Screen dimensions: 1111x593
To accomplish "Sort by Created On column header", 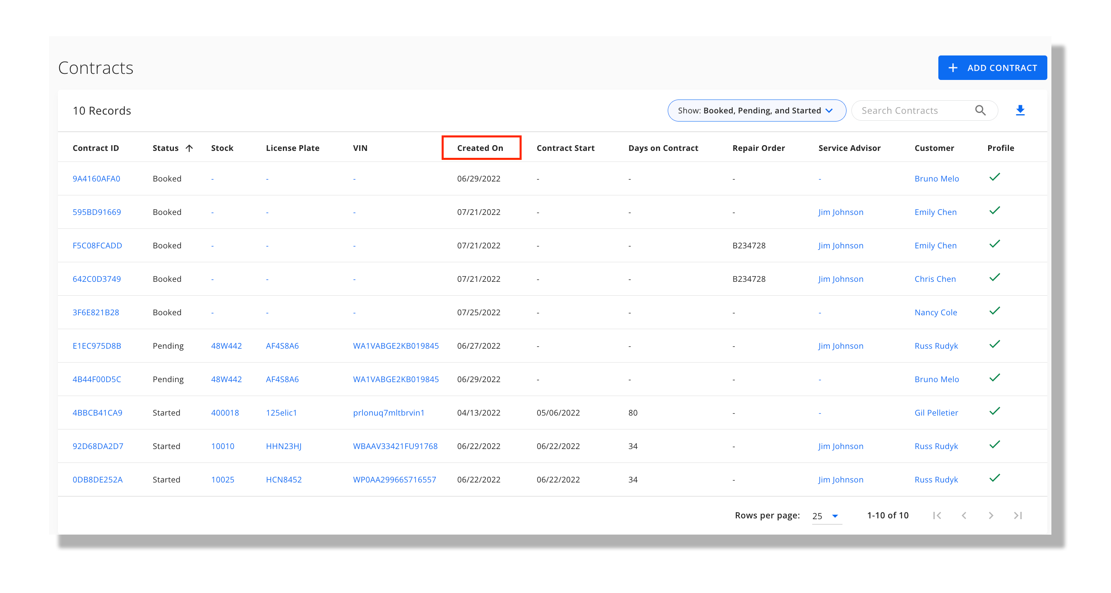I will pos(480,148).
